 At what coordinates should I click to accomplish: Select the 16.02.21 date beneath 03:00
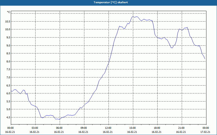point(34,132)
